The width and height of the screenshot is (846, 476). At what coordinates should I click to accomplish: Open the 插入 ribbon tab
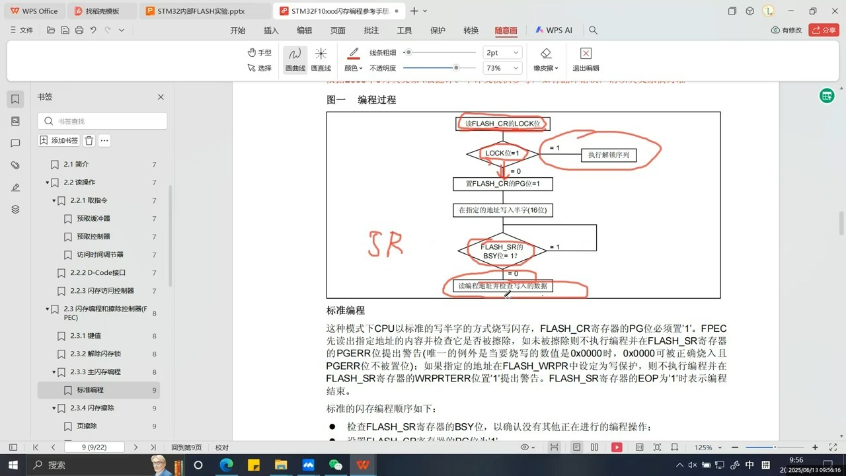(x=271, y=30)
